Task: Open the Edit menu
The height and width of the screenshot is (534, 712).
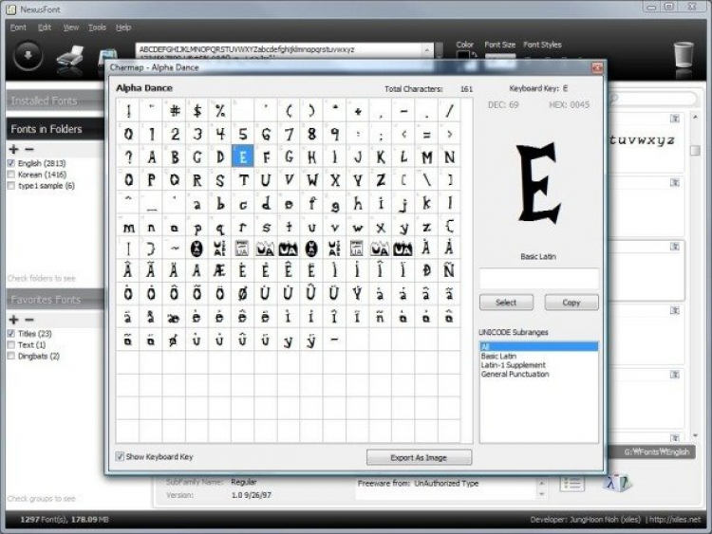Action: tap(45, 28)
